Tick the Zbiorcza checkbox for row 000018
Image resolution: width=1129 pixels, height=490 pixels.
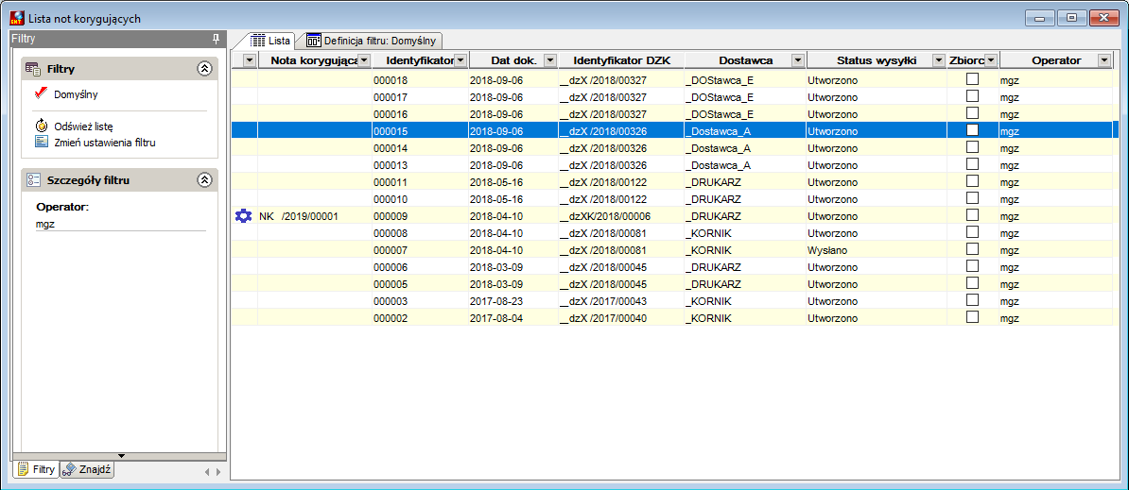pyautogui.click(x=972, y=79)
